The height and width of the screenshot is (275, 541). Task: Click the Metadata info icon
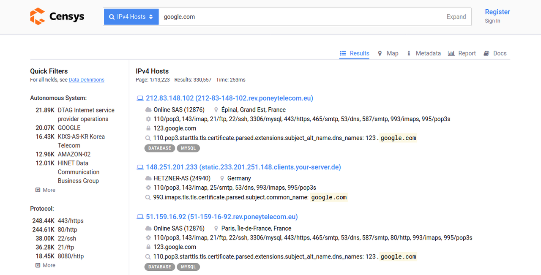pyautogui.click(x=409, y=53)
